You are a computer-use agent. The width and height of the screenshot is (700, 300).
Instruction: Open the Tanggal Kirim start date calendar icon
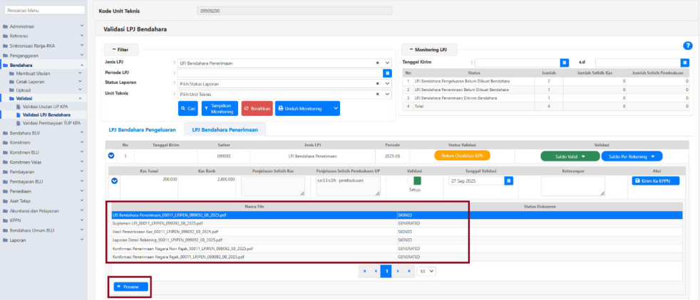click(x=564, y=63)
